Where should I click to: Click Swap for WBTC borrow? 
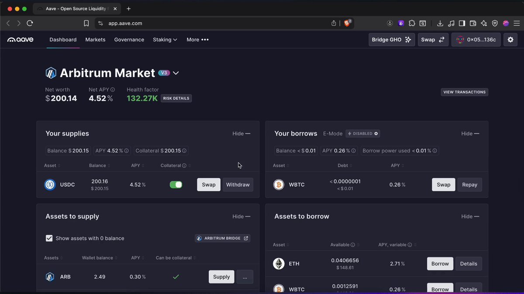coord(444,185)
